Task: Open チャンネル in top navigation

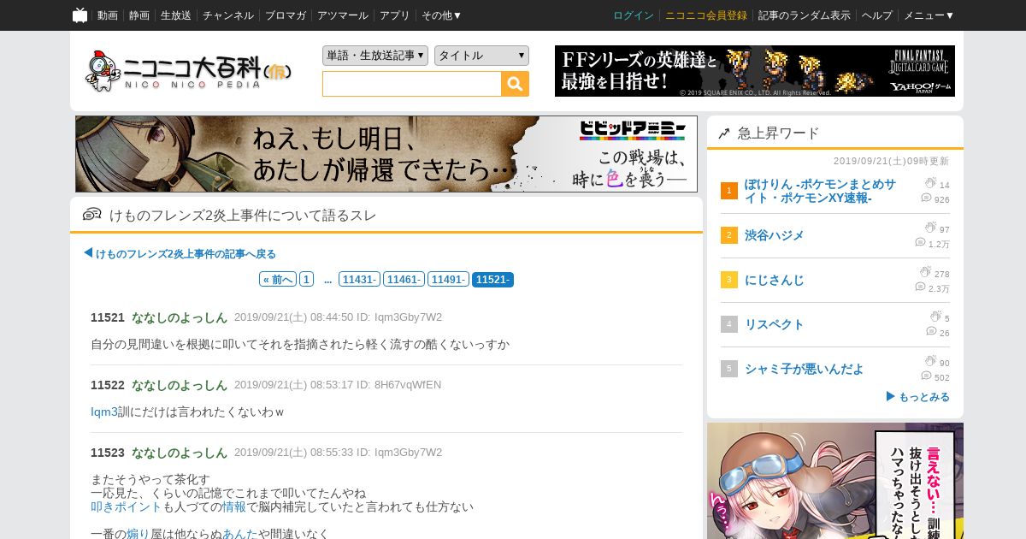Action: click(228, 15)
